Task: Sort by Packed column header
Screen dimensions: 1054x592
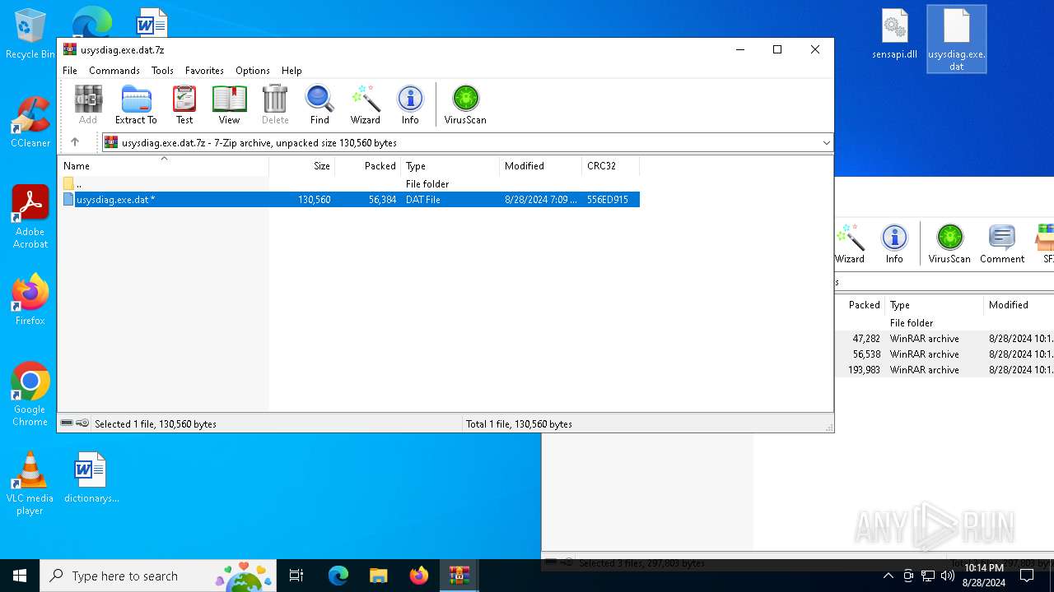Action: pyautogui.click(x=368, y=166)
